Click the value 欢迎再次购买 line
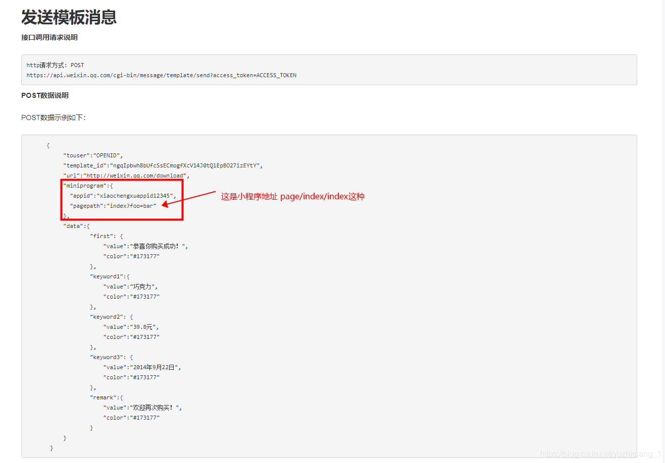 click(143, 408)
